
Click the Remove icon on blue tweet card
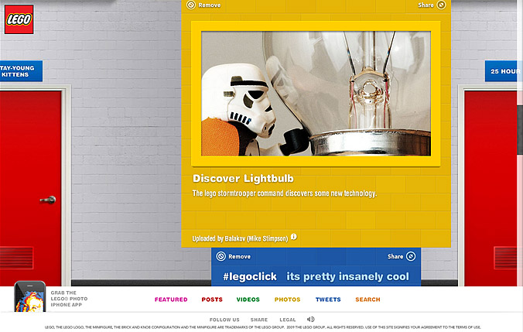click(x=221, y=256)
